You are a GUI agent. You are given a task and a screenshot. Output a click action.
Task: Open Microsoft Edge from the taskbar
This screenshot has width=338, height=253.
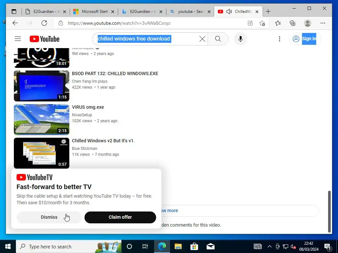[162, 246]
